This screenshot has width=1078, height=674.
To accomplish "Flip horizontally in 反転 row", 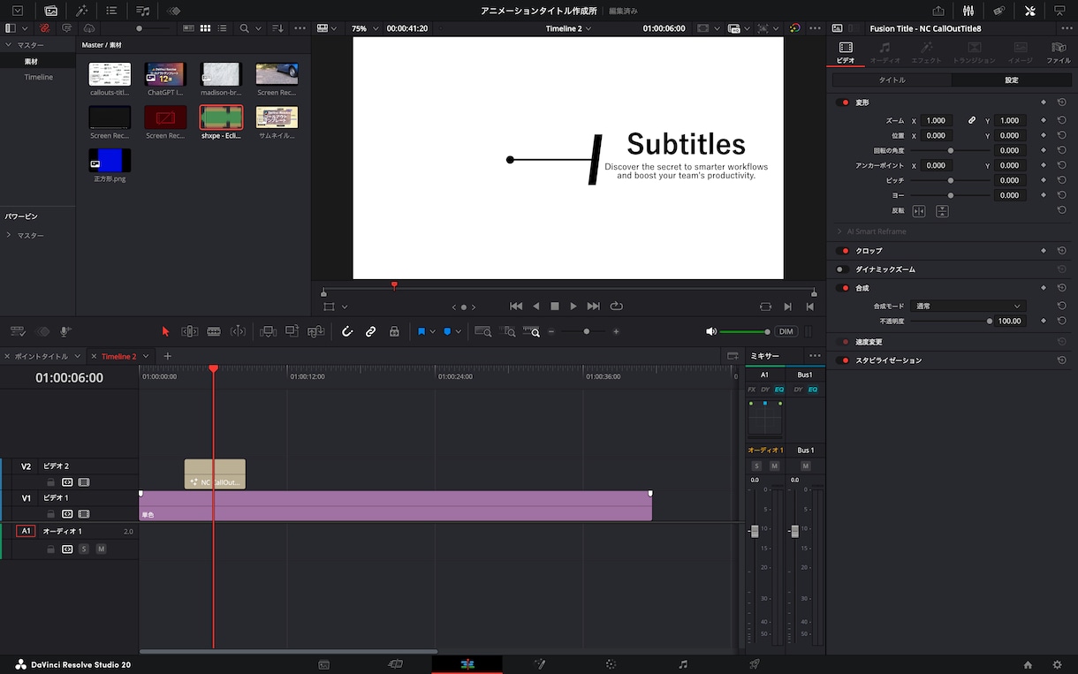I will coord(919,211).
